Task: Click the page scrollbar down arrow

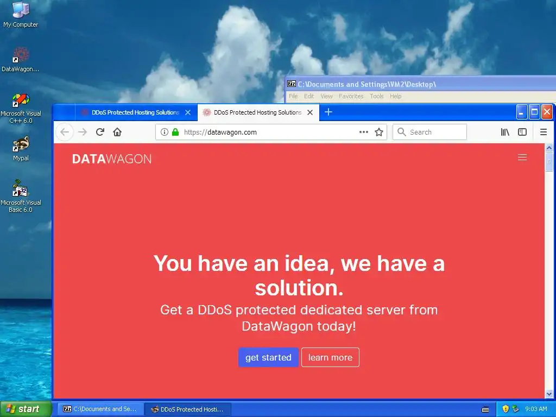Action: 549,394
